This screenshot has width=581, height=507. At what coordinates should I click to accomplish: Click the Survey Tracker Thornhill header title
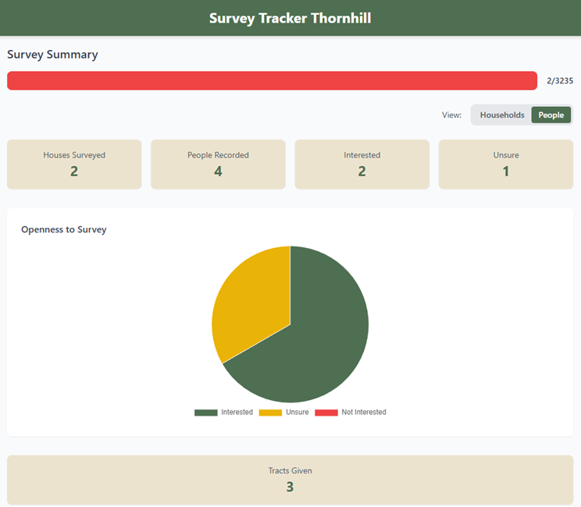(x=290, y=18)
